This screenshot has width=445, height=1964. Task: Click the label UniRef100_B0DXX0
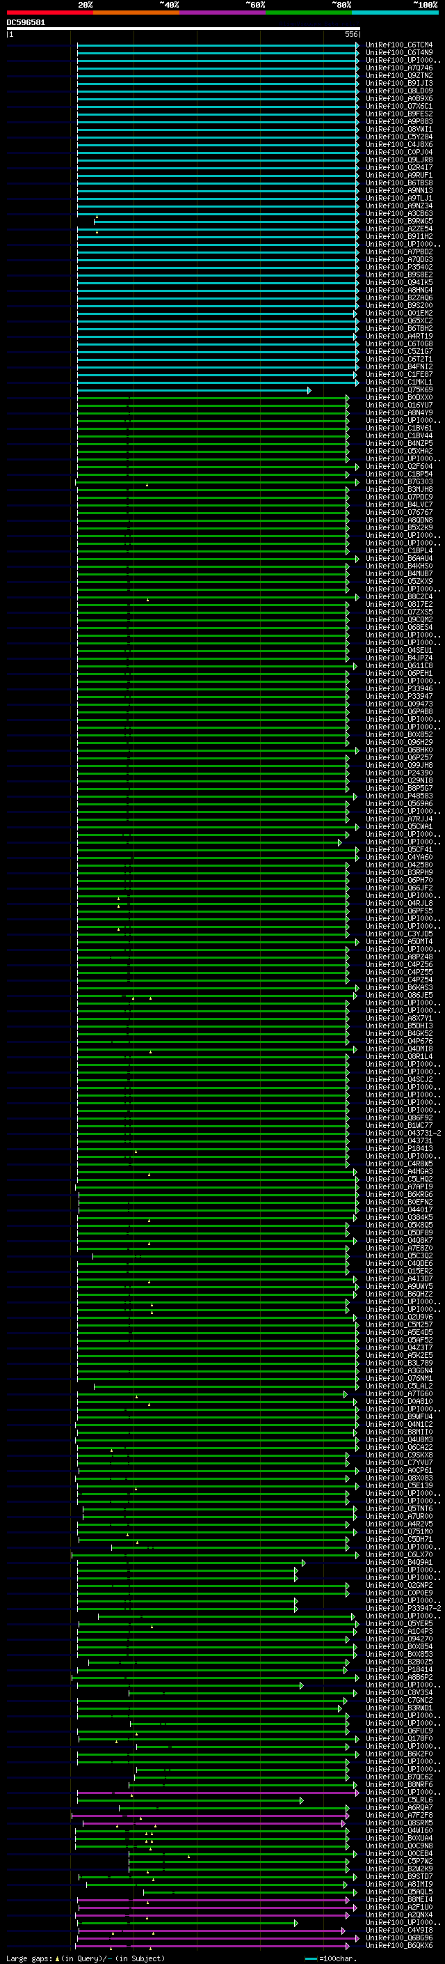coord(399,397)
